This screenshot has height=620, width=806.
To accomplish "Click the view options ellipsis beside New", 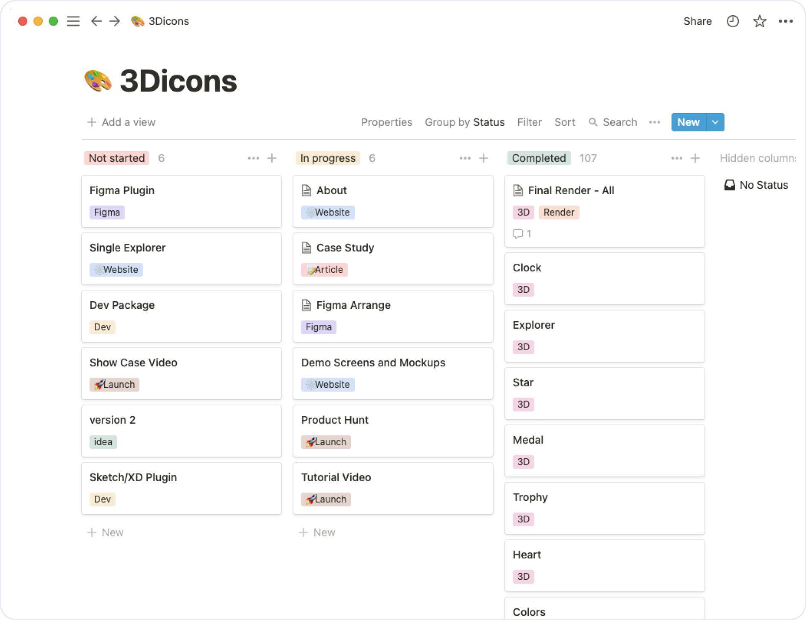I will [654, 122].
